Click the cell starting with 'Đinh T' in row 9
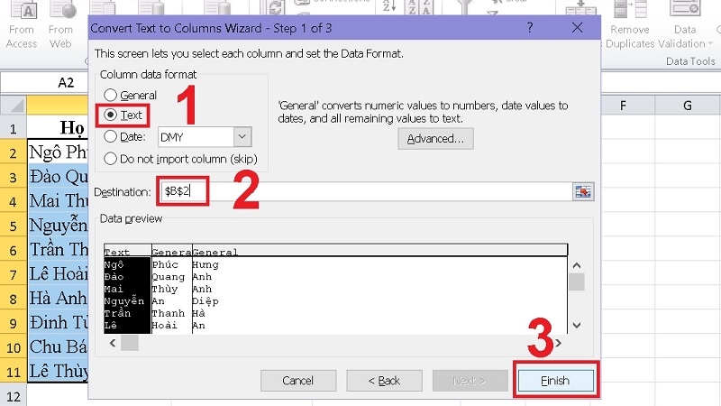721x406 pixels. (x=58, y=323)
